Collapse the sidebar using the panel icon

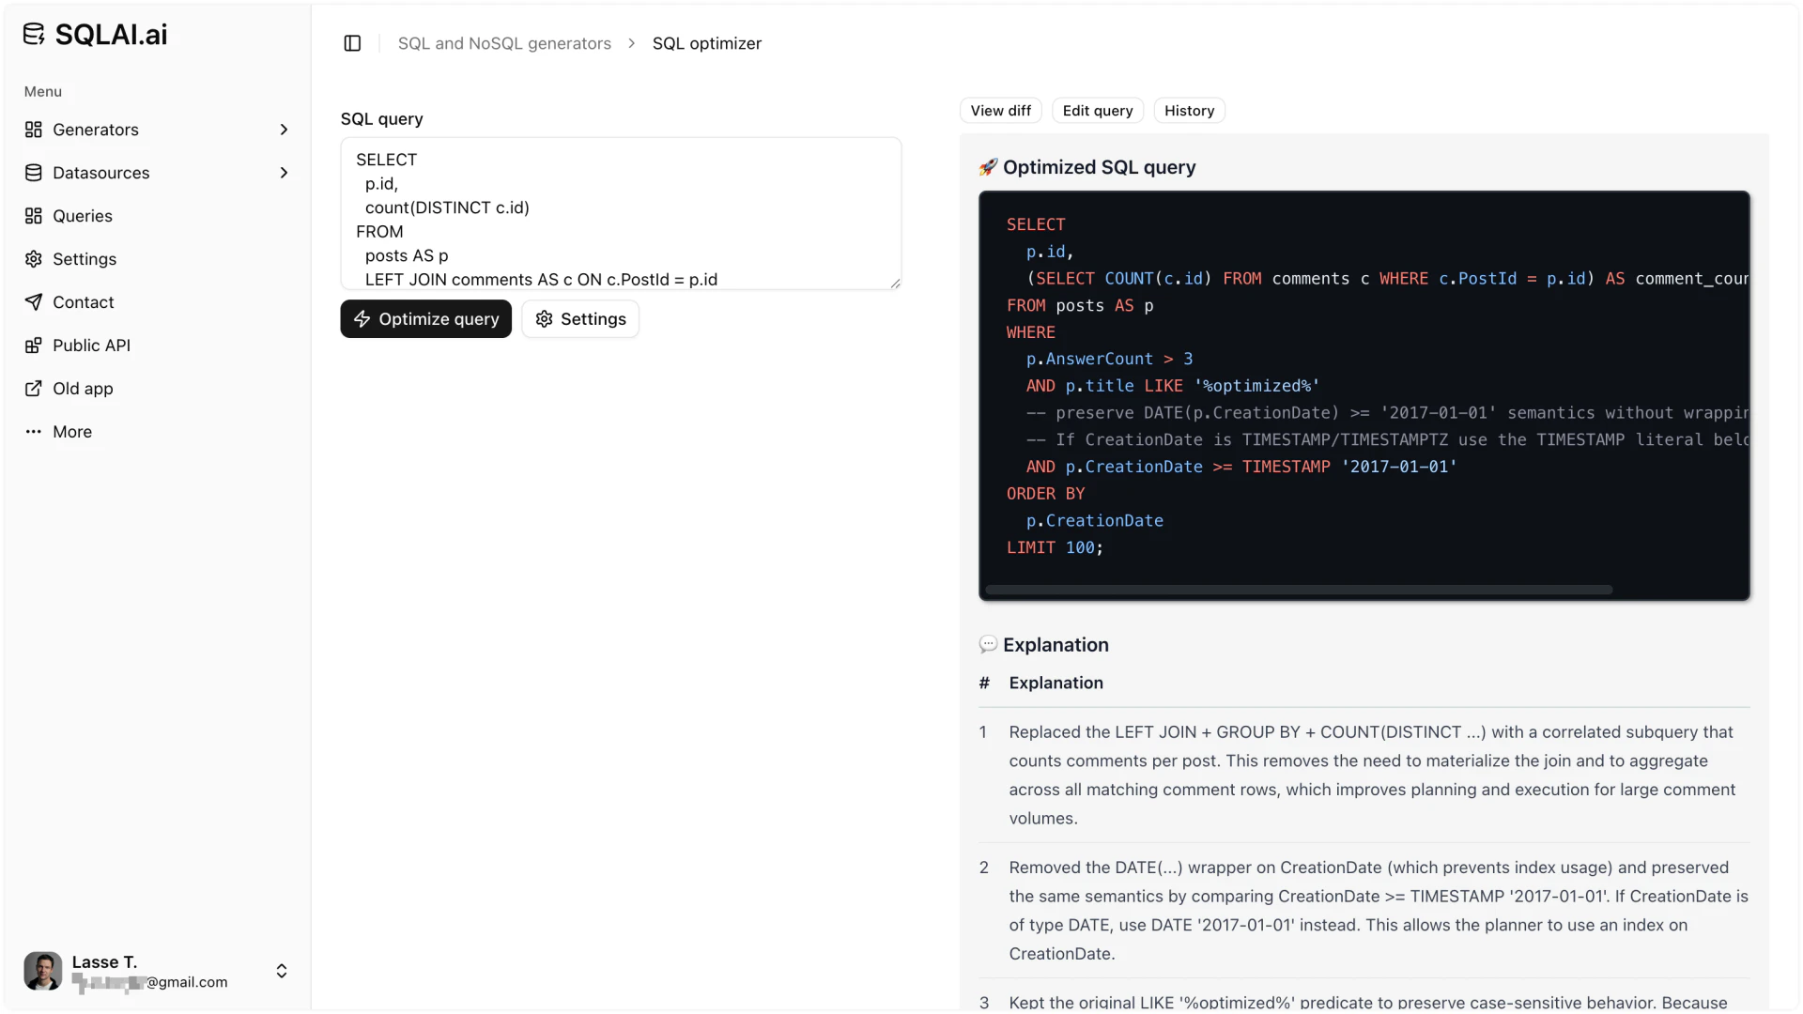[x=352, y=43]
